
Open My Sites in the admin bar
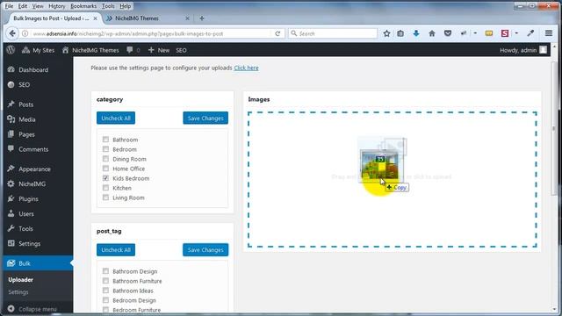[x=38, y=50]
